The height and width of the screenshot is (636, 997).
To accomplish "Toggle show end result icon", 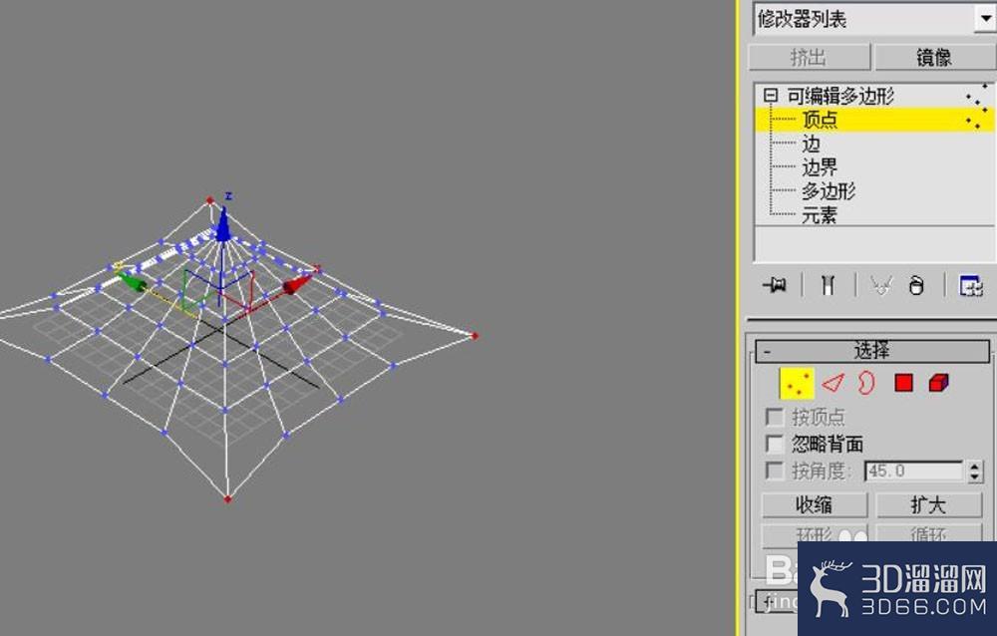I will point(828,285).
